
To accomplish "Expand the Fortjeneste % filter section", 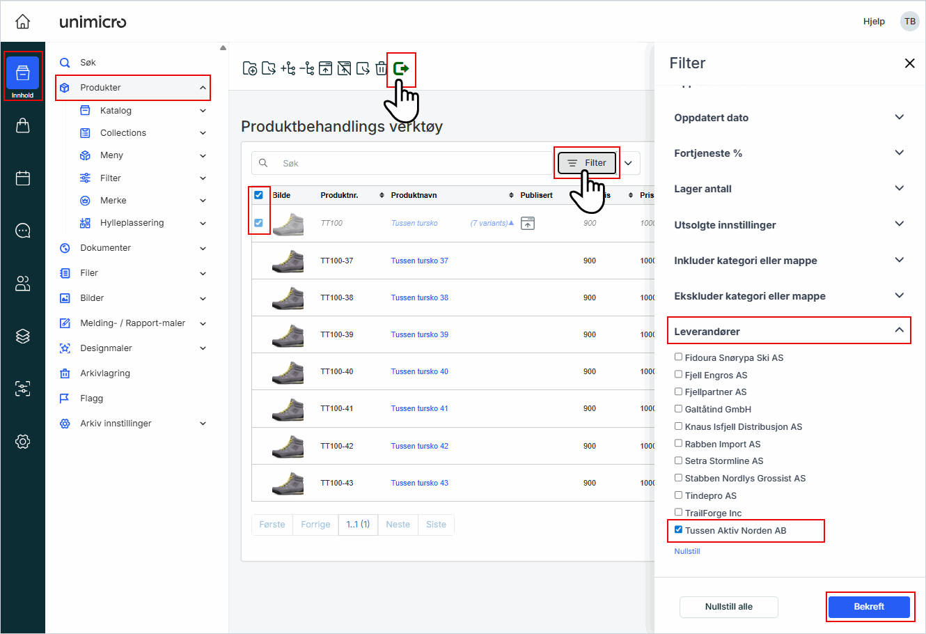I will (790, 153).
